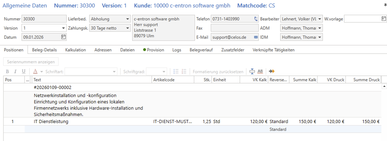Open the Belegverlauf tab
This screenshot has height=141, width=387.
tap(201, 50)
